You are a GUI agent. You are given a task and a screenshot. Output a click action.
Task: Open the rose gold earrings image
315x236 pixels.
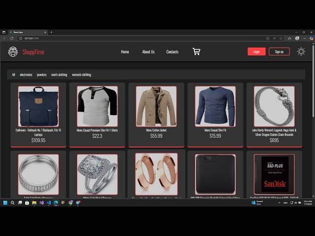[157, 174]
